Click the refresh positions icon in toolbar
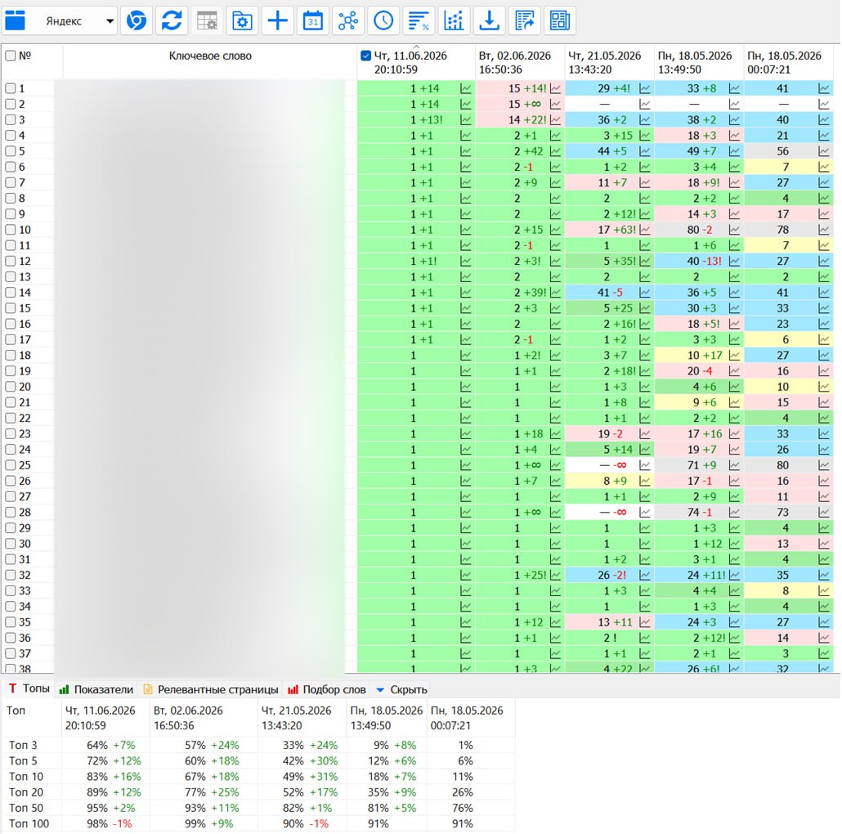The height and width of the screenshot is (834, 842). click(x=172, y=21)
